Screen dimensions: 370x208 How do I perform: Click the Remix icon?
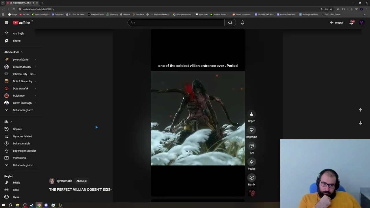(x=251, y=178)
